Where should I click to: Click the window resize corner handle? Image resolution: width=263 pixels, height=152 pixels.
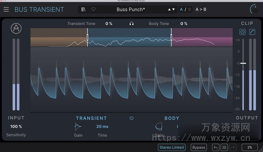point(261,150)
